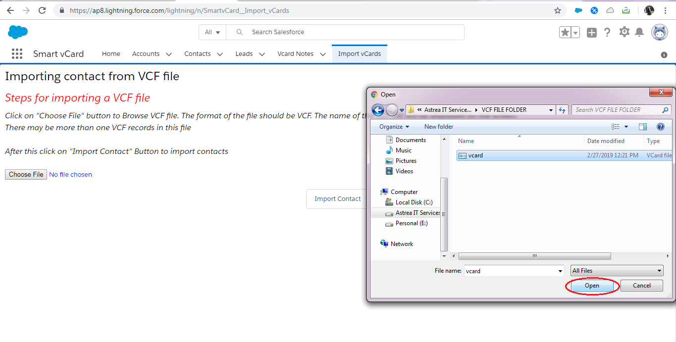Click the Open button in dialog
Viewport: 676px width, 342px height.
click(592, 286)
